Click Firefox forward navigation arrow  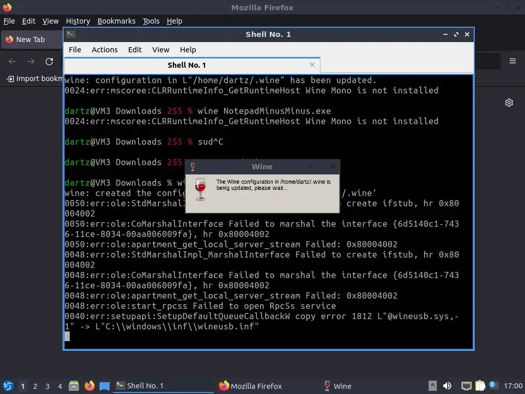click(31, 62)
